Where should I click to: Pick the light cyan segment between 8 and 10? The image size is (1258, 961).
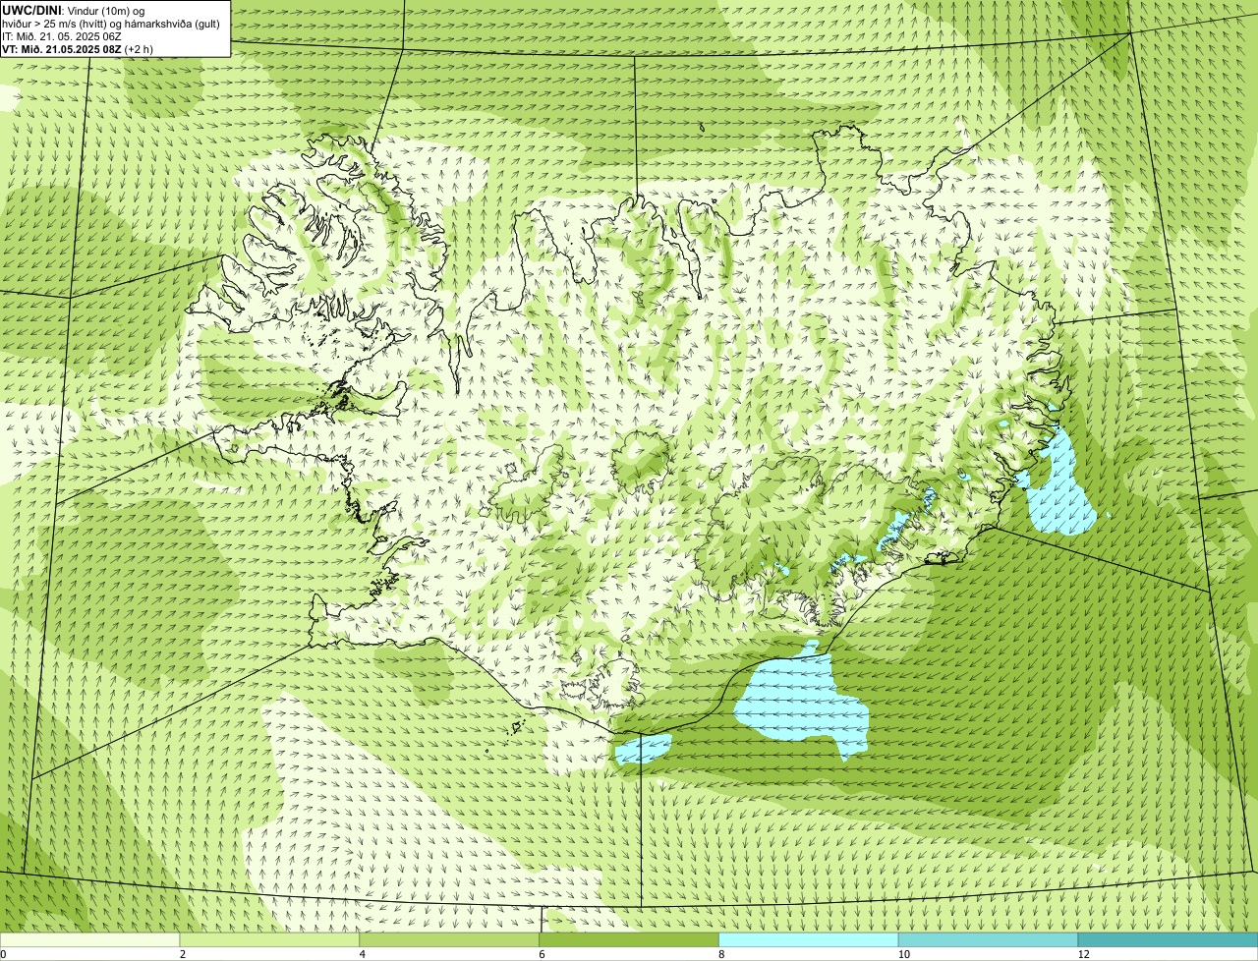click(809, 939)
